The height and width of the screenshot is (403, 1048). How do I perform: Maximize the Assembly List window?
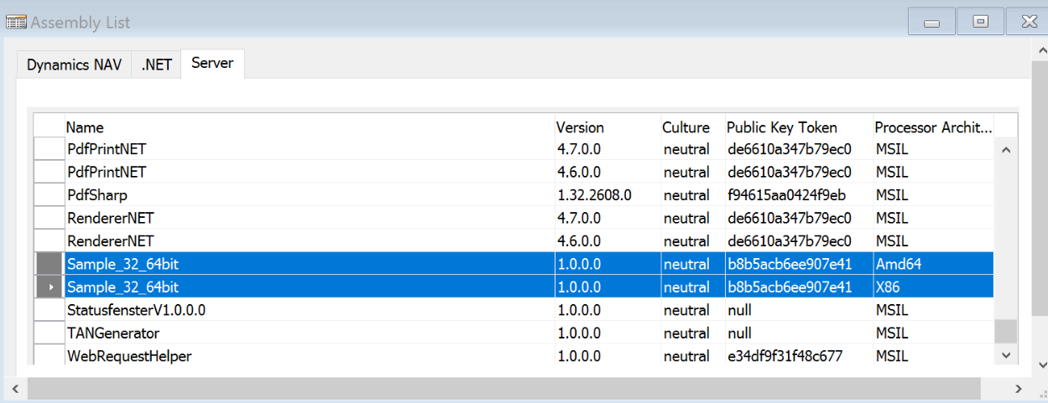tap(979, 22)
